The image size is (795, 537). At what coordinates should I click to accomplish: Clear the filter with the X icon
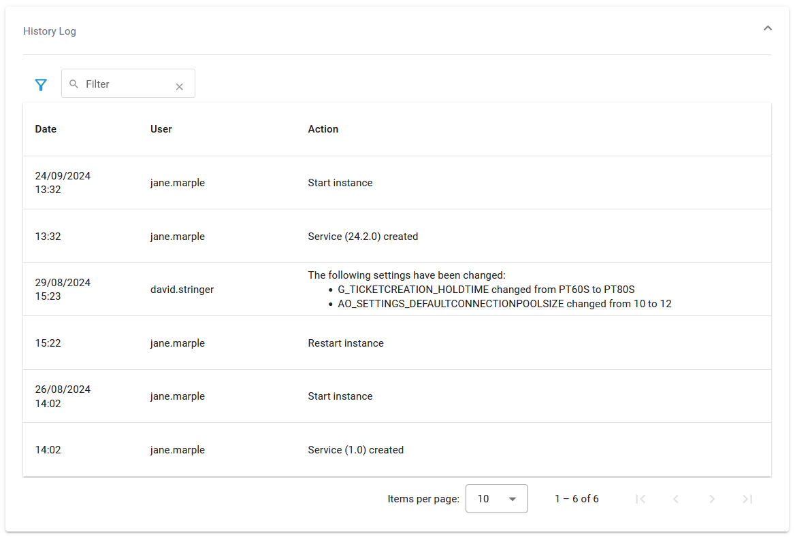tap(179, 86)
